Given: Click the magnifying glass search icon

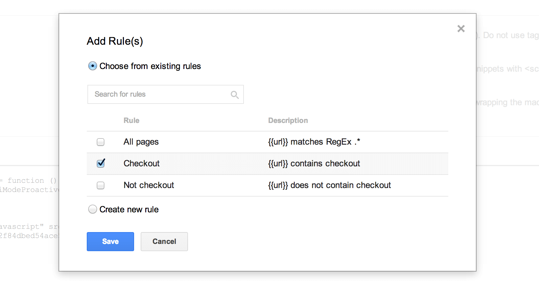Looking at the screenshot, I should pos(235,95).
